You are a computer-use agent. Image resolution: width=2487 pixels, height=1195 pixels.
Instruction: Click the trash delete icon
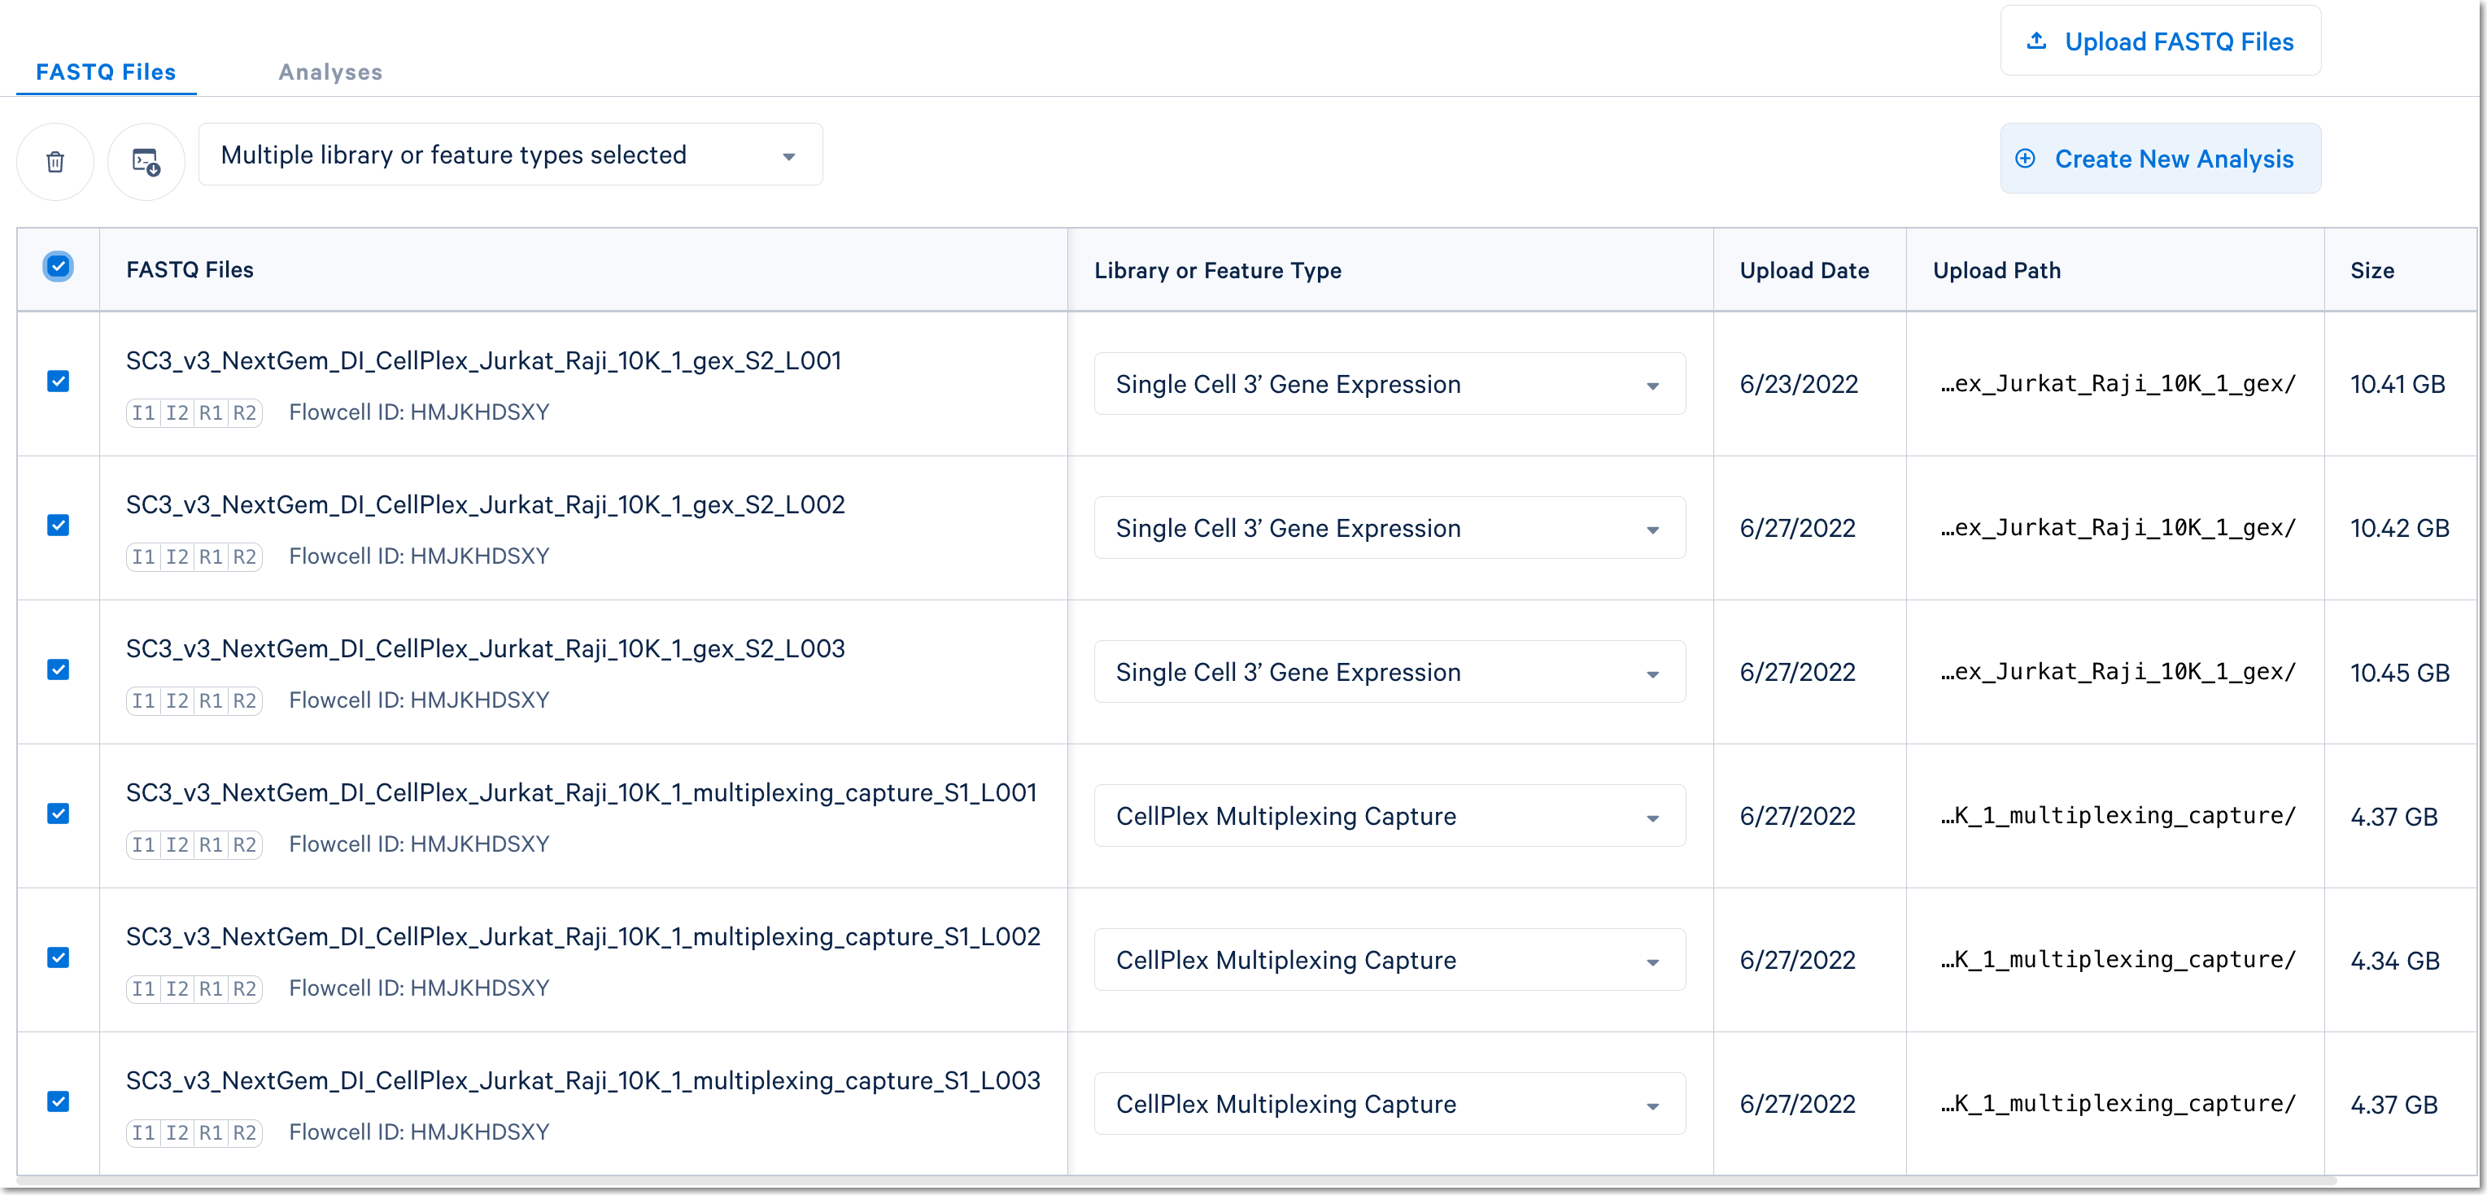click(x=55, y=161)
